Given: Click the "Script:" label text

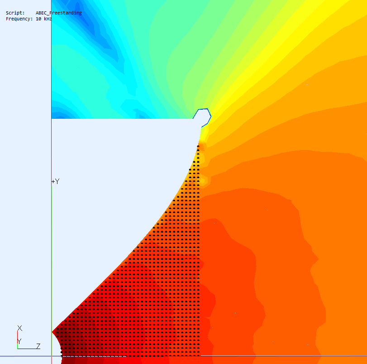Looking at the screenshot, I should [15, 13].
